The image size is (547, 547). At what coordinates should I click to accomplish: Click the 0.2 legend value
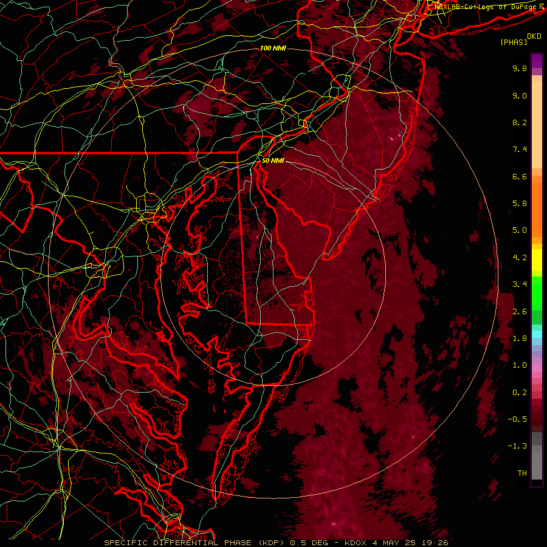520,393
